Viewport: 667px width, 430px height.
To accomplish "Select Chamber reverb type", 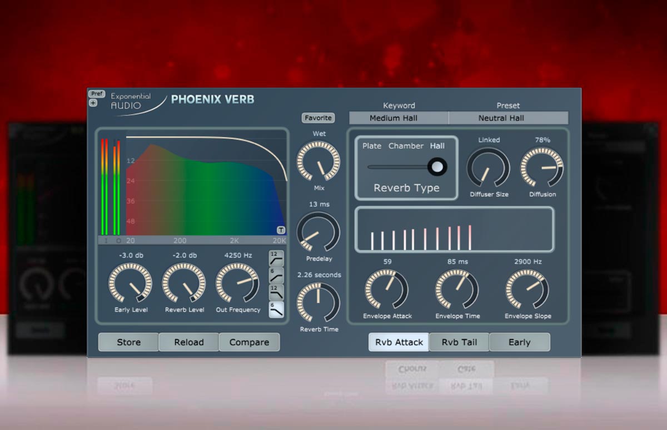I will pos(406,146).
